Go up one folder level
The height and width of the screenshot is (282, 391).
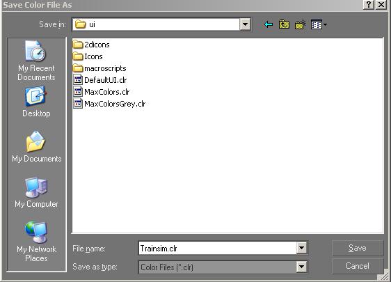(284, 24)
